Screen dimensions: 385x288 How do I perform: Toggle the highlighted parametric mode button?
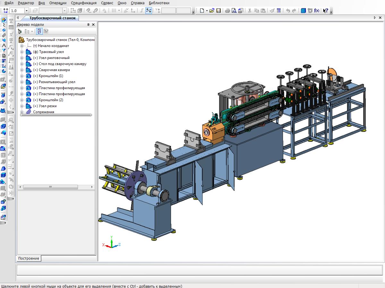click(x=149, y=11)
